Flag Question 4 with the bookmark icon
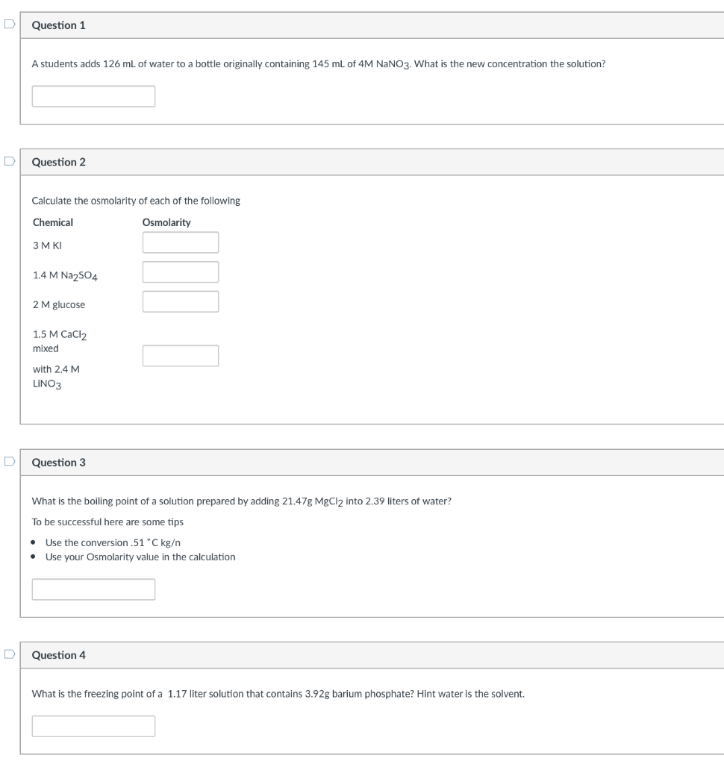 [x=10, y=654]
